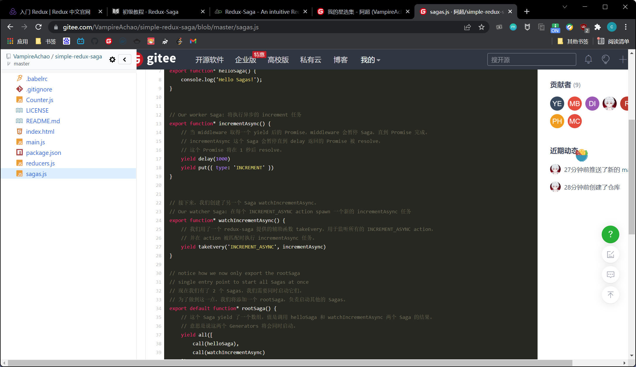This screenshot has height=367, width=636.
Task: Open the 我的 dropdown menu
Action: coord(370,60)
